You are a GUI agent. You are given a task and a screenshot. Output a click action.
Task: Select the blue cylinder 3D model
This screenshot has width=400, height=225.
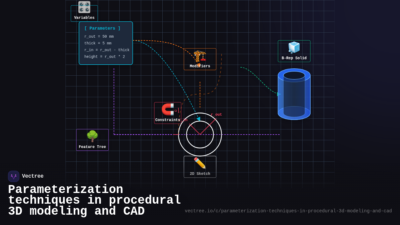pos(294,94)
